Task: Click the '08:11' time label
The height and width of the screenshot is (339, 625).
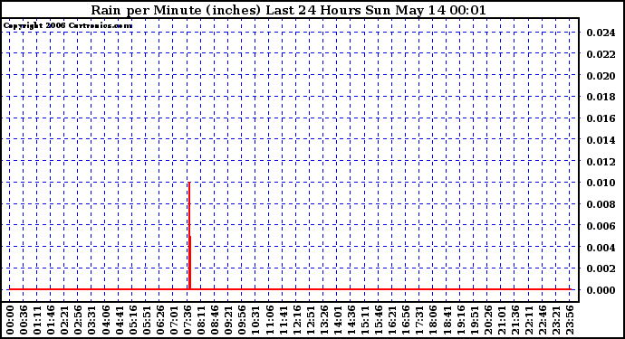Action: (201, 320)
